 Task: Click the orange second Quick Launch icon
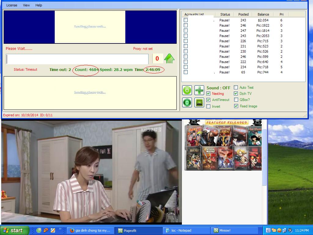[46, 230]
